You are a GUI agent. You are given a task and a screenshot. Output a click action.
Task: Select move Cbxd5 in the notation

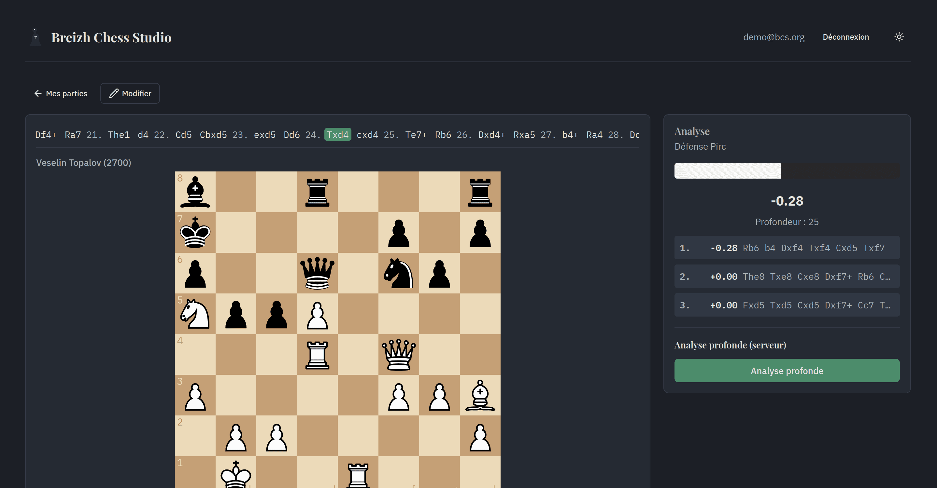pos(213,135)
